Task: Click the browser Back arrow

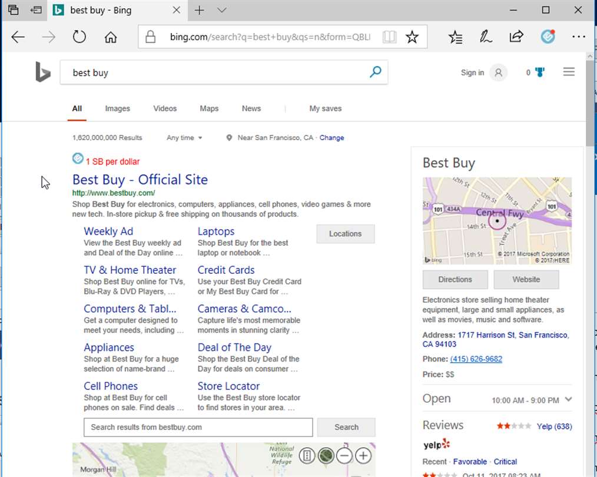Action: coord(18,37)
